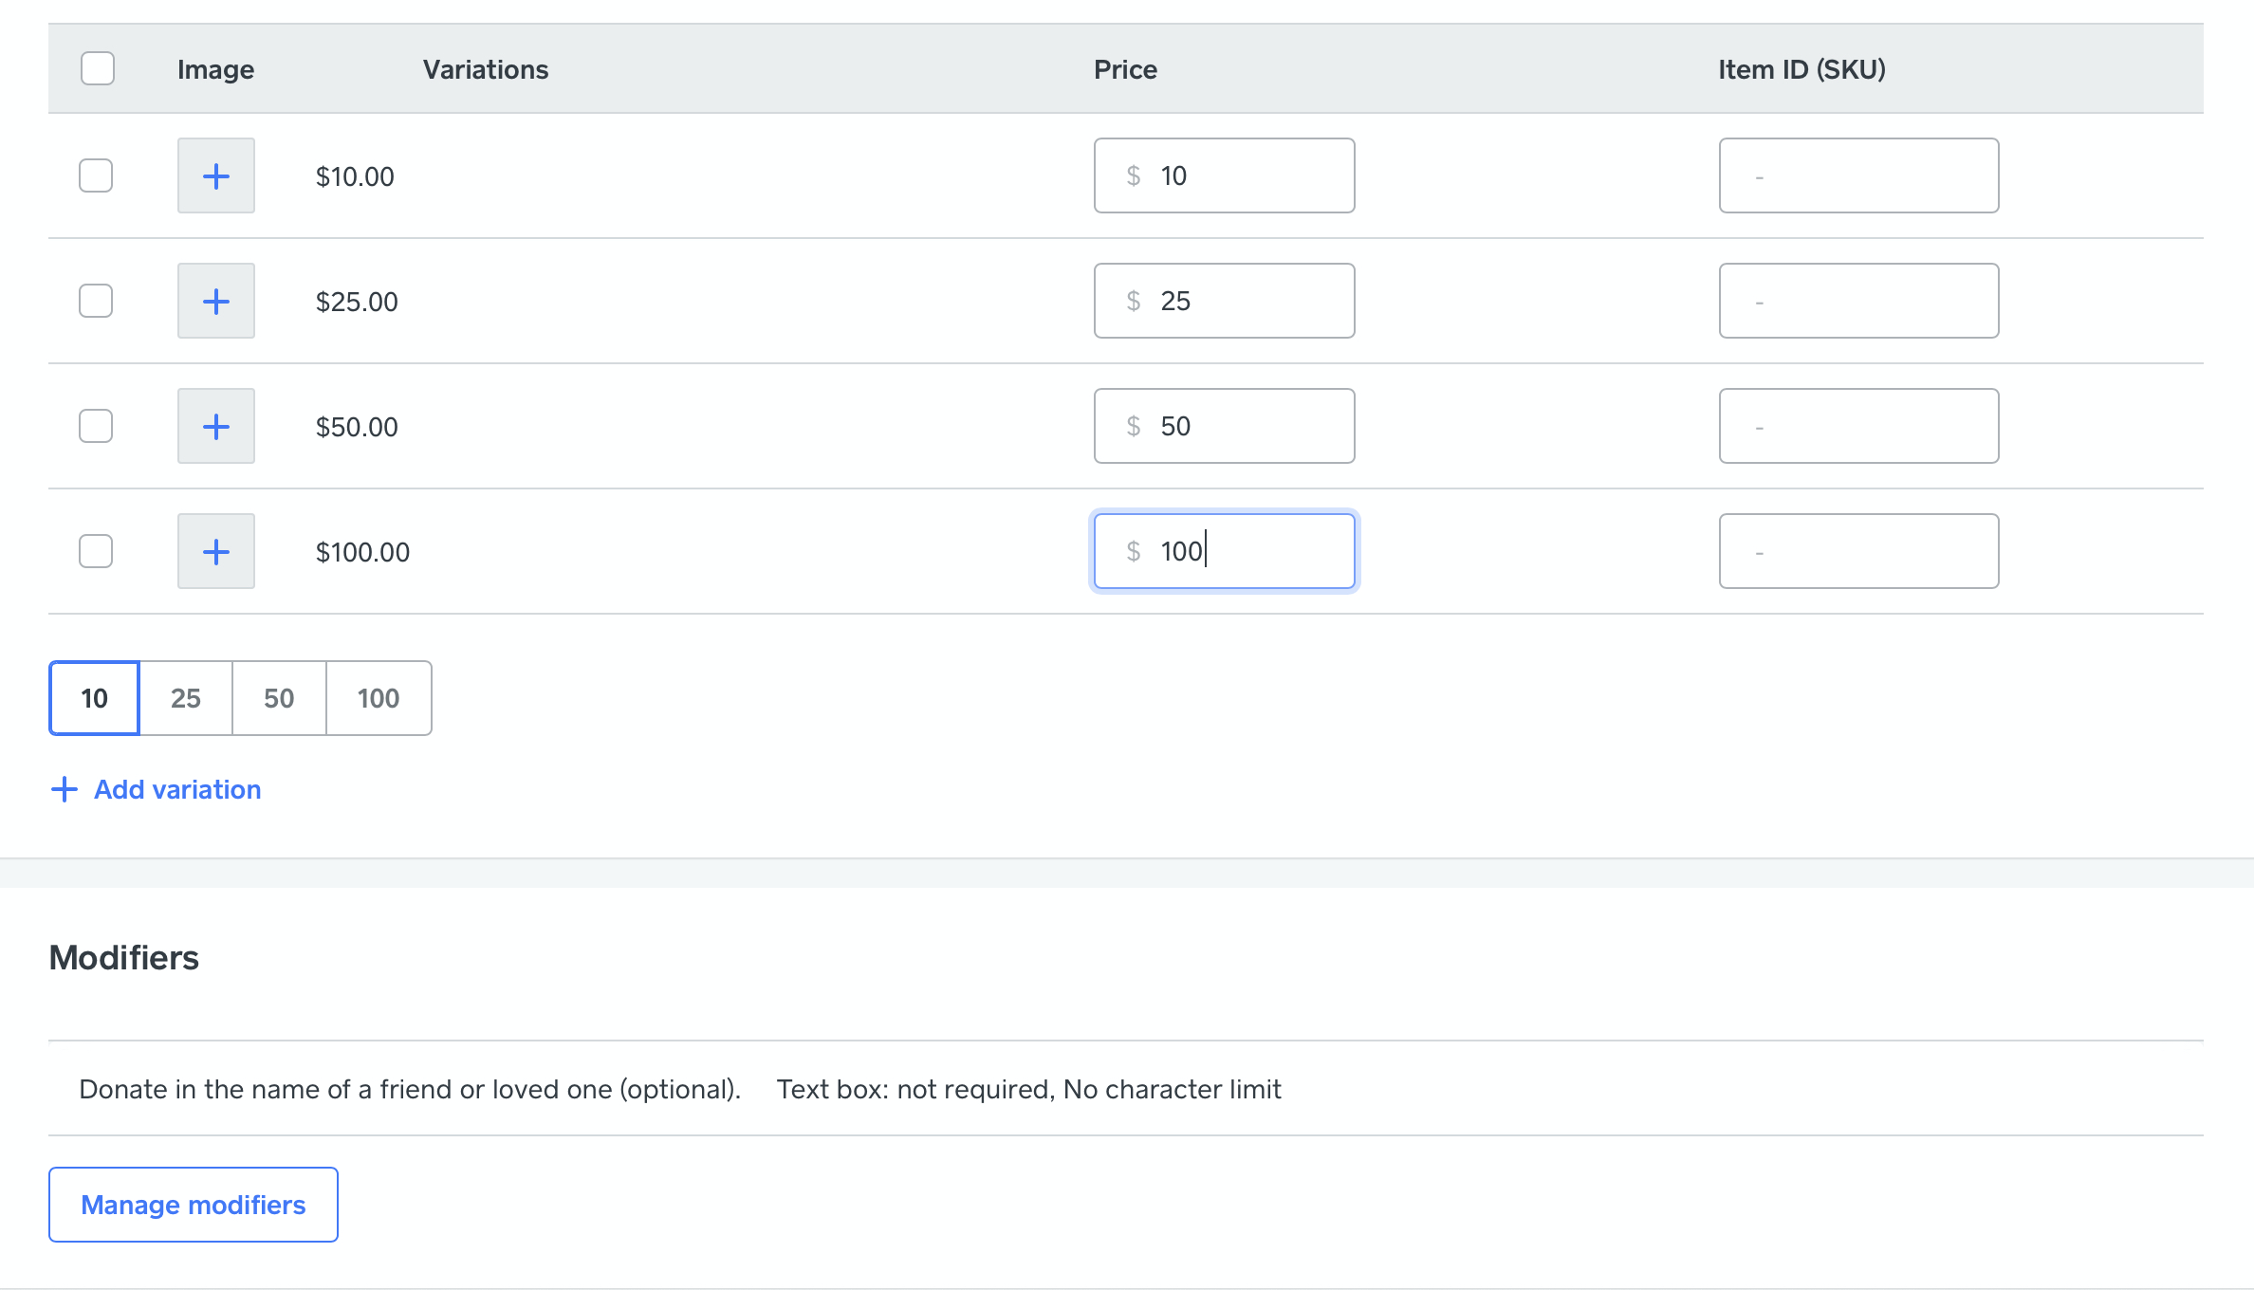Check the $25.00 variation row checkbox

click(96, 301)
